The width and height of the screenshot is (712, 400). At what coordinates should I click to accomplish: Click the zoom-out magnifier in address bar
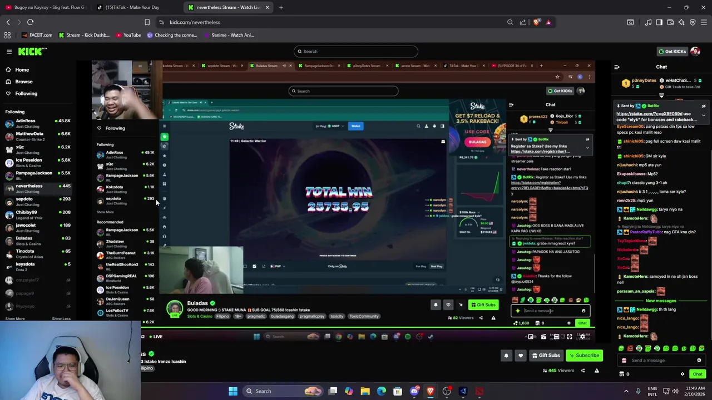tap(510, 22)
